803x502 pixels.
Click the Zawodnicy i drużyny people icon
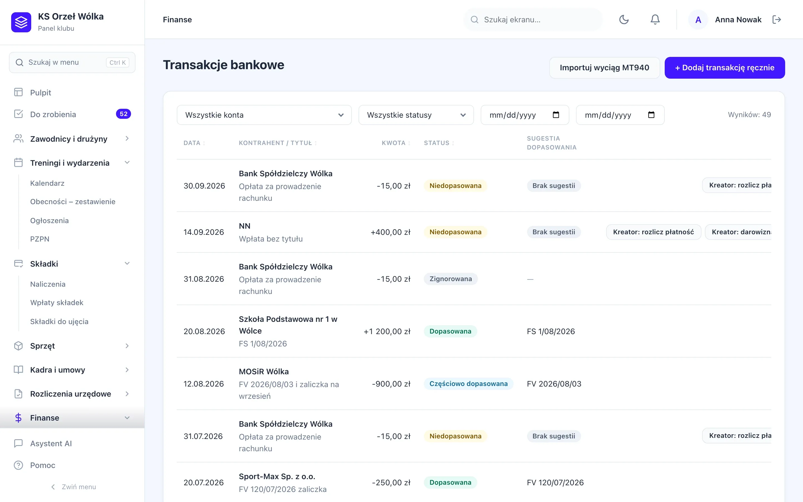click(19, 138)
